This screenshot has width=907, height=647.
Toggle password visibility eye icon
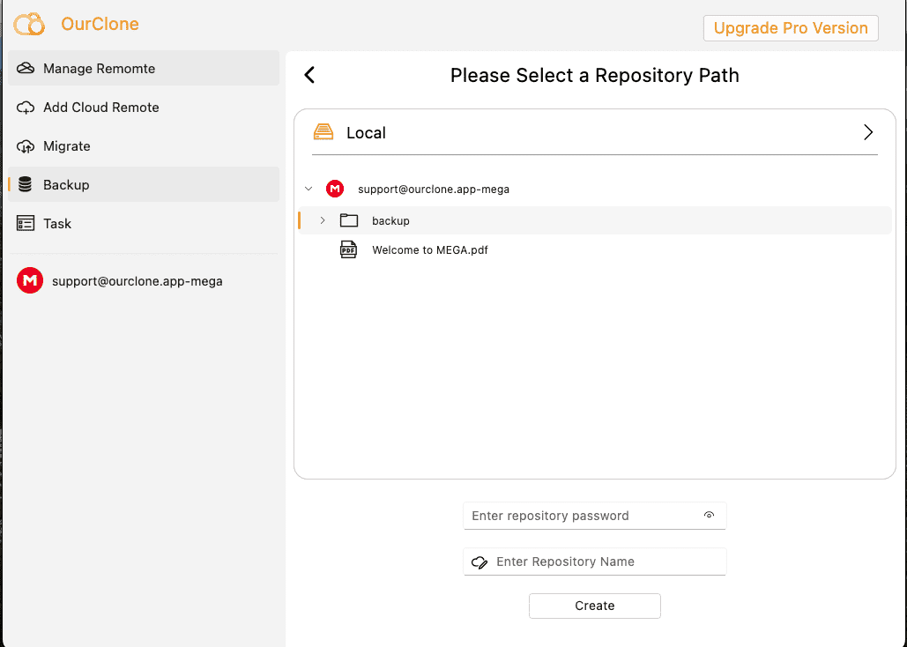coord(710,515)
